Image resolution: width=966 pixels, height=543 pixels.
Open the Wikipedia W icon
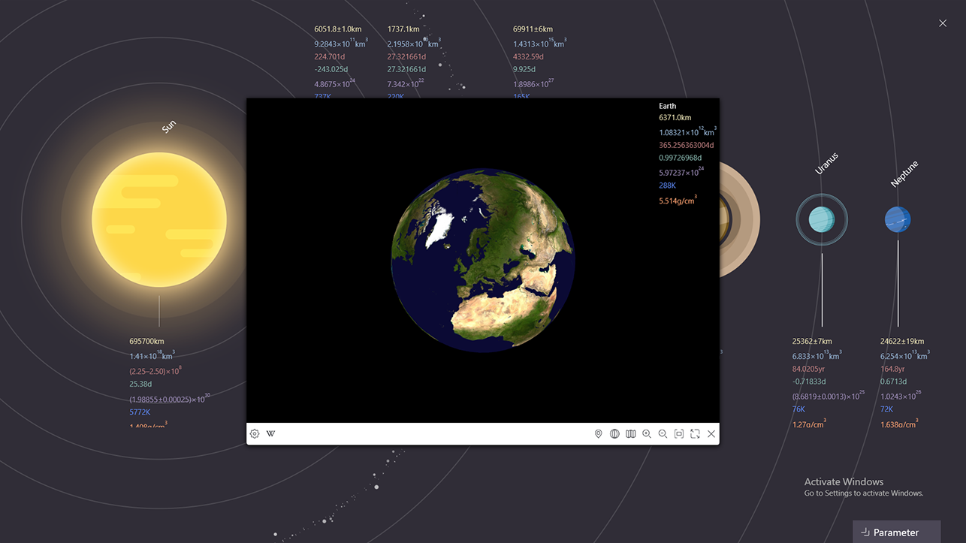point(271,433)
